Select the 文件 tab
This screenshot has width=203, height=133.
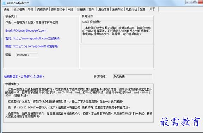click(91, 9)
